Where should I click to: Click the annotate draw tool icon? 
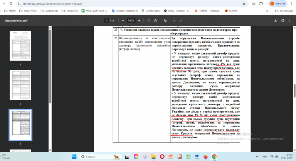[x=165, y=20]
